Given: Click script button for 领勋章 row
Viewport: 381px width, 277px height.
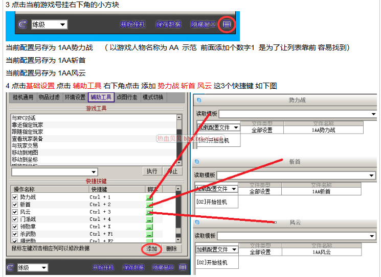Looking at the screenshot, I should pyautogui.click(x=149, y=226).
